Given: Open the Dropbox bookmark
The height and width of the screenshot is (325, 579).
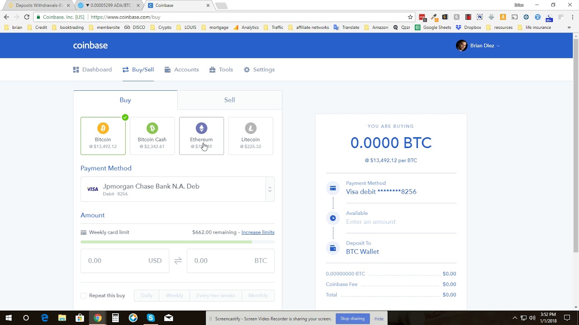Looking at the screenshot, I should [468, 28].
